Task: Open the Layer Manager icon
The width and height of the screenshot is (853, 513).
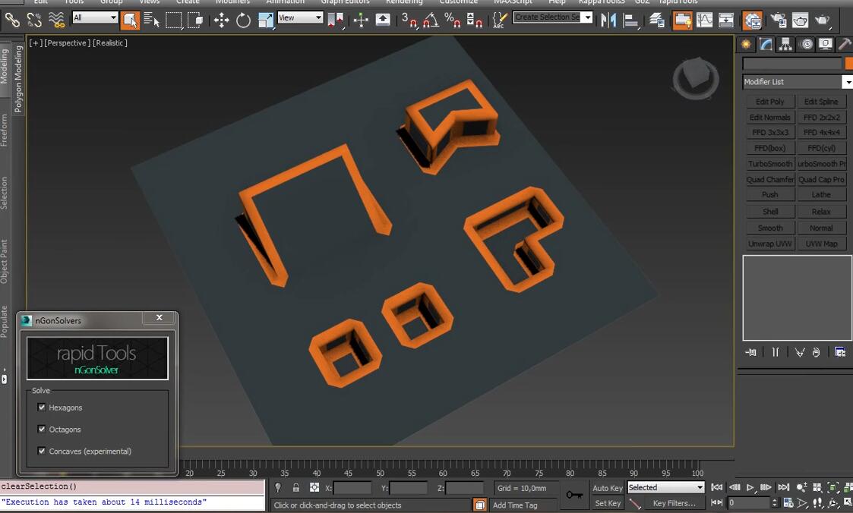Action: point(656,20)
